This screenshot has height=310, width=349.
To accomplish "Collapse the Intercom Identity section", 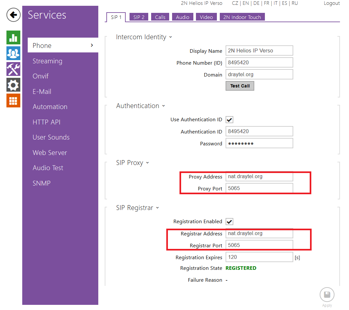I will [x=170, y=37].
